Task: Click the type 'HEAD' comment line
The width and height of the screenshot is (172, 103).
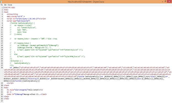Action: (x=18, y=30)
